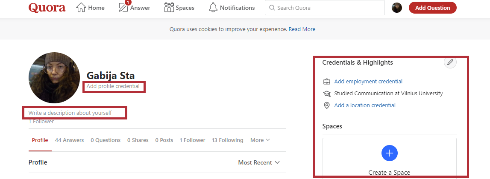Open Spaces from the top navigation
490x179 pixels.
click(x=179, y=8)
